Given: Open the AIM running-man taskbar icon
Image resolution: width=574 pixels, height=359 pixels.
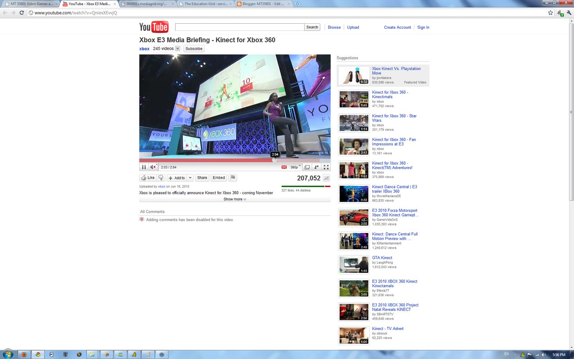Looking at the screenshot, I should (x=134, y=354).
